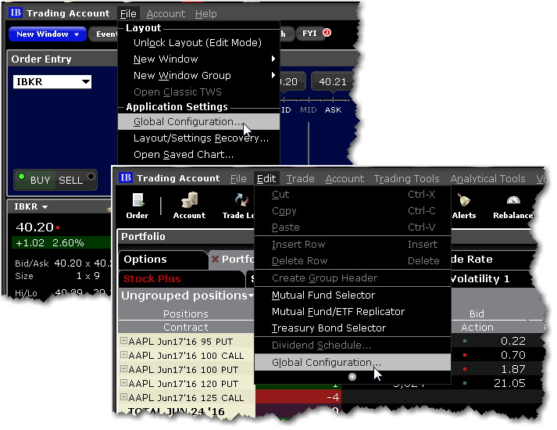Expand the AAPL Jun17'16 100 CALL row

(x=123, y=355)
